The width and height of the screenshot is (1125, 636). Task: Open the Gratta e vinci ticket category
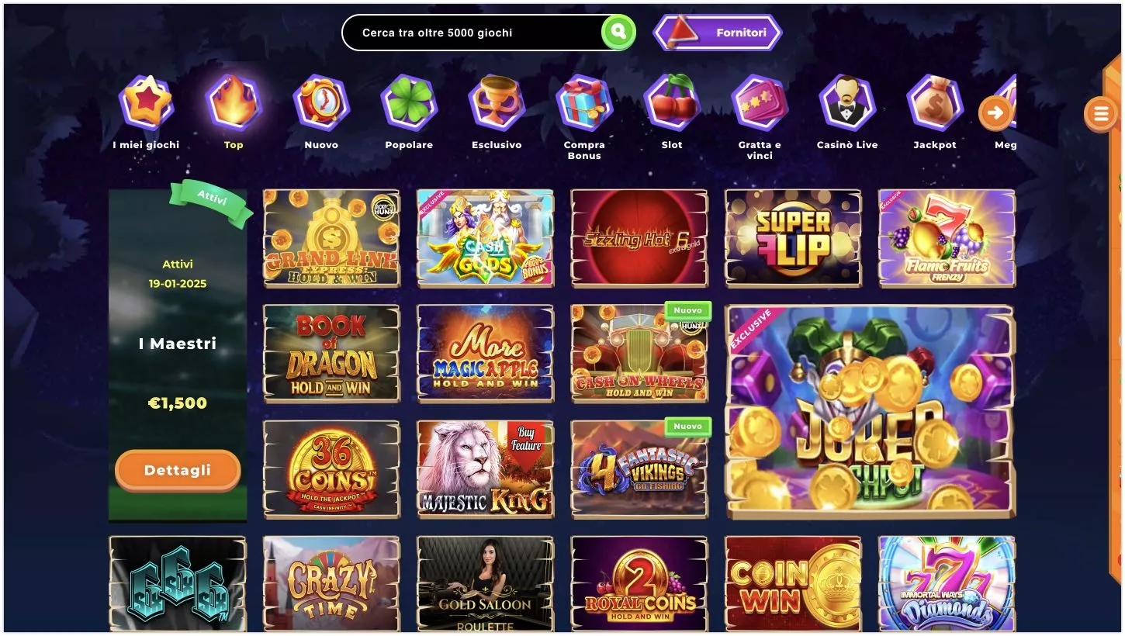(x=760, y=102)
